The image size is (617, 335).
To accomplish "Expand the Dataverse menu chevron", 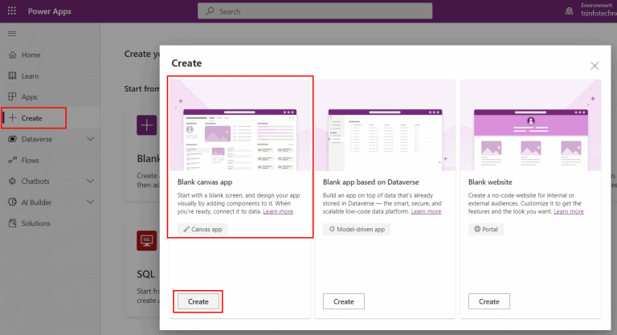I will point(91,139).
